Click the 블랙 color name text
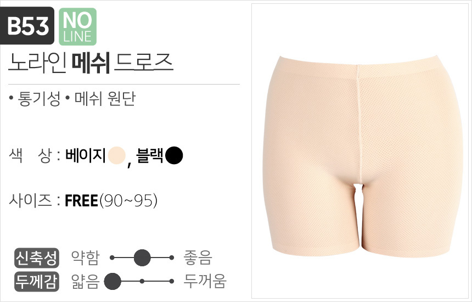The width and height of the screenshot is (472, 302). (x=150, y=155)
